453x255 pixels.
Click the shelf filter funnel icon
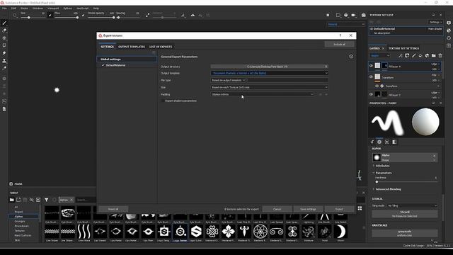[x=46, y=200]
